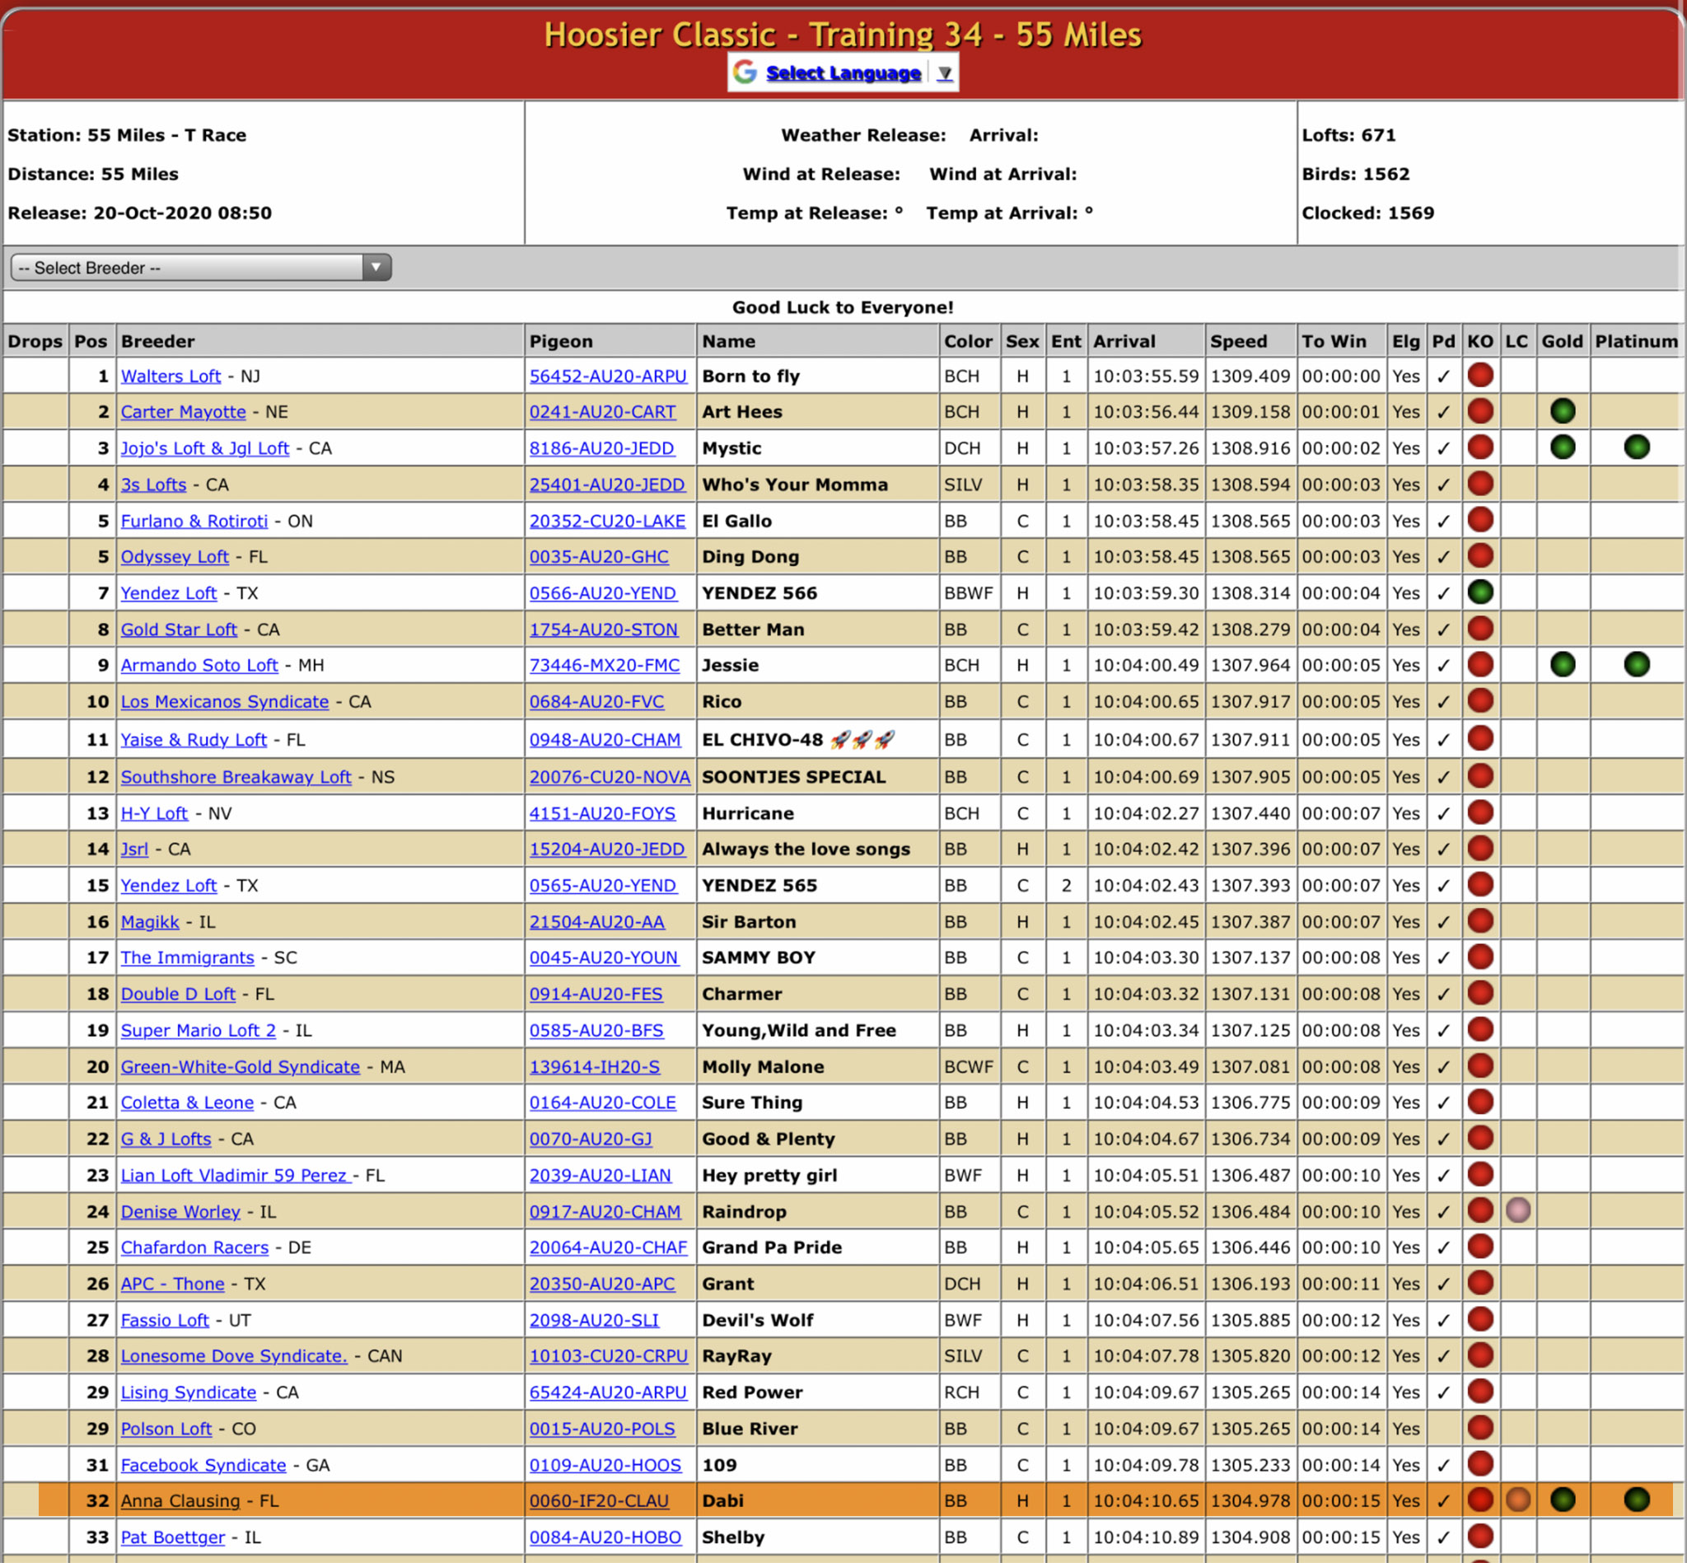Click the Pd checkmark for SAMMY BOY
This screenshot has height=1563, width=1687.
pyautogui.click(x=1443, y=958)
